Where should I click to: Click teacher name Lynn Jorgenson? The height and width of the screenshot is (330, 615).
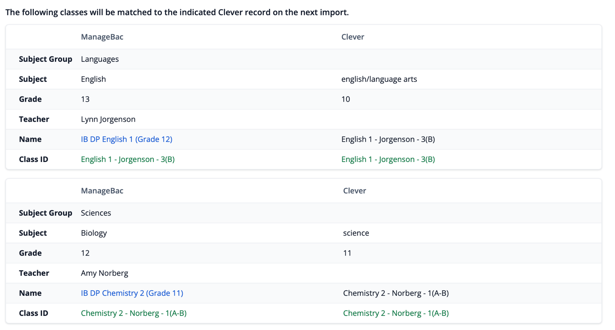coord(108,119)
